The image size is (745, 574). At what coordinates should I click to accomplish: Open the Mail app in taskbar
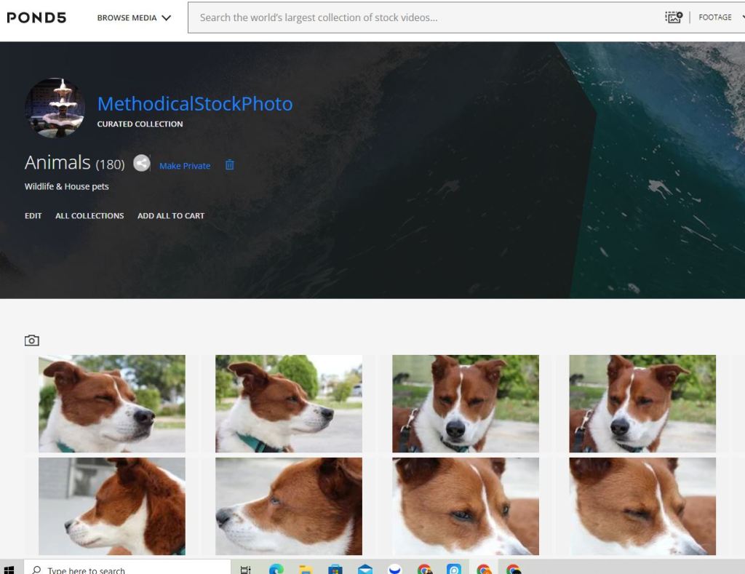click(x=365, y=570)
